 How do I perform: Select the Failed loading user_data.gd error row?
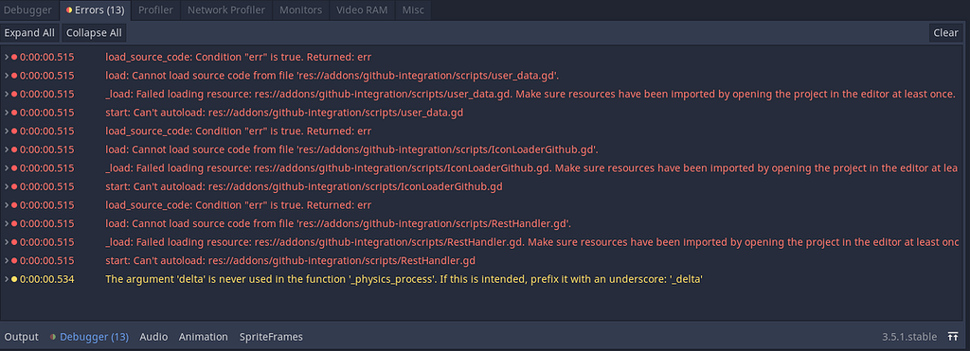click(x=480, y=94)
